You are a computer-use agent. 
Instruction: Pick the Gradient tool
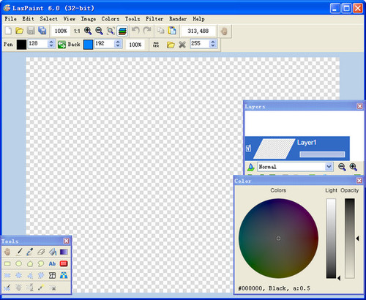coord(64,252)
